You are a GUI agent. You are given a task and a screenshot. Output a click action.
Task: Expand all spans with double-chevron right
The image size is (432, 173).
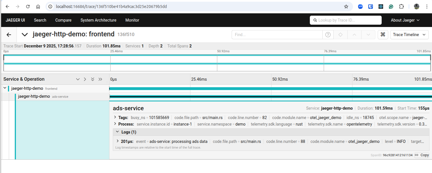(x=100, y=79)
